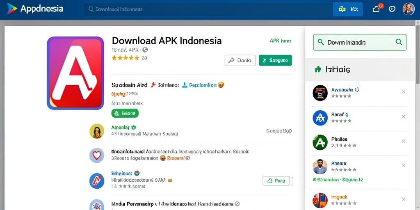Dismiss the Awnoozia sidebar item
Screen dimensions: 420x210
point(404,91)
